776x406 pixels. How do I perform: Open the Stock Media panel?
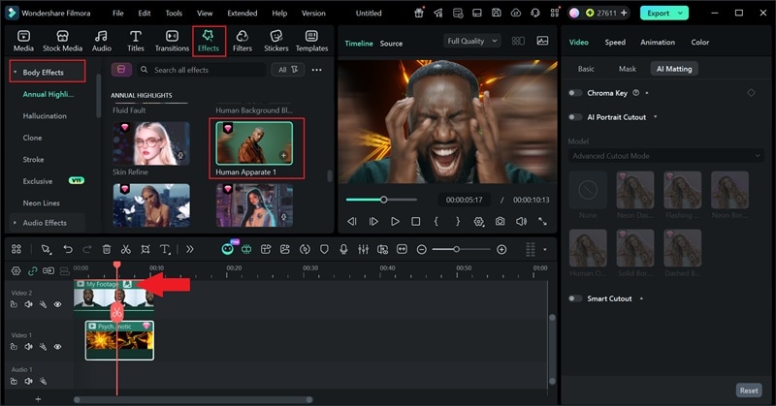(x=62, y=41)
